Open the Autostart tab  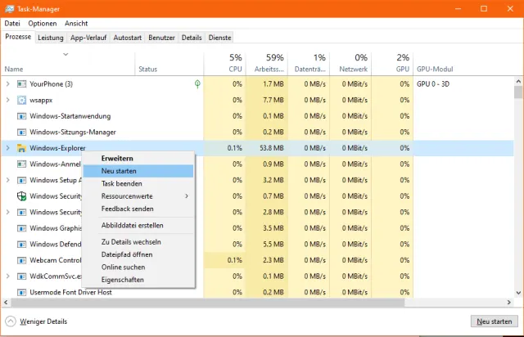[x=128, y=38]
